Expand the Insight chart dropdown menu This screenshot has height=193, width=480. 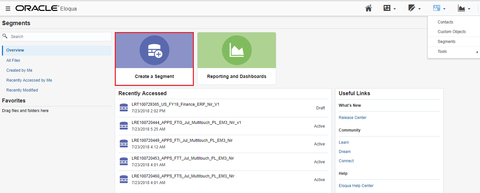464,8
